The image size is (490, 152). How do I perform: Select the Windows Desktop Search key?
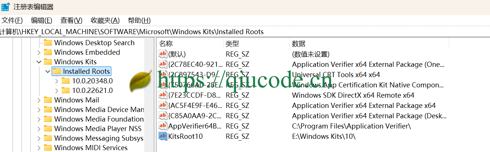[94, 43]
